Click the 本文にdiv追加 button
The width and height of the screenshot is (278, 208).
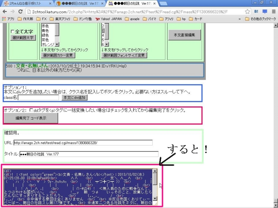point(74,98)
